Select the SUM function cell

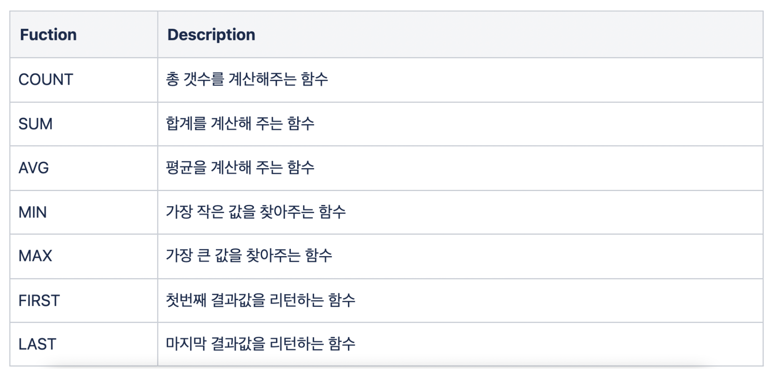coord(84,124)
